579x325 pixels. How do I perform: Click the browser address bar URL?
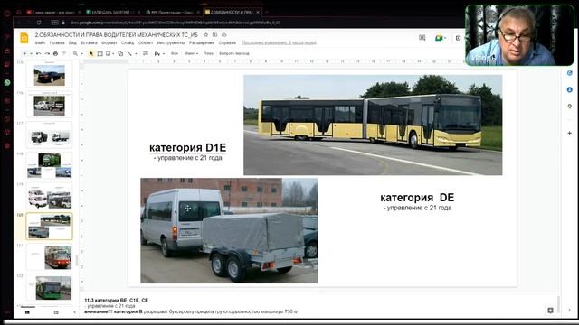click(175, 23)
